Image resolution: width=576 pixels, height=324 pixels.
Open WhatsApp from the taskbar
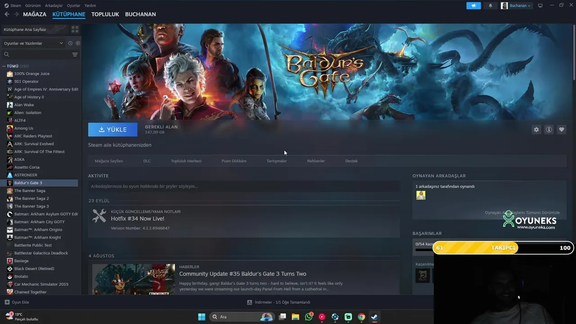coord(309,317)
